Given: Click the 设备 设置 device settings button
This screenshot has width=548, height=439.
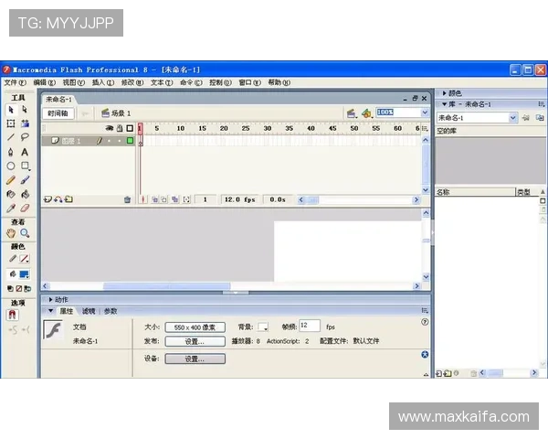Looking at the screenshot, I should 195,359.
